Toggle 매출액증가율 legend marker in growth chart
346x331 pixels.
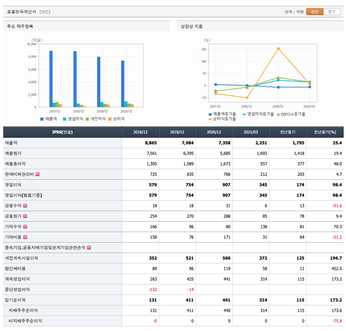tap(210, 114)
